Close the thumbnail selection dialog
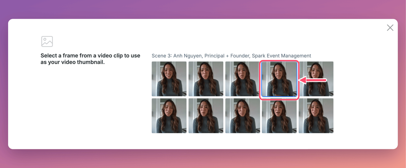The image size is (406, 168). [x=390, y=28]
